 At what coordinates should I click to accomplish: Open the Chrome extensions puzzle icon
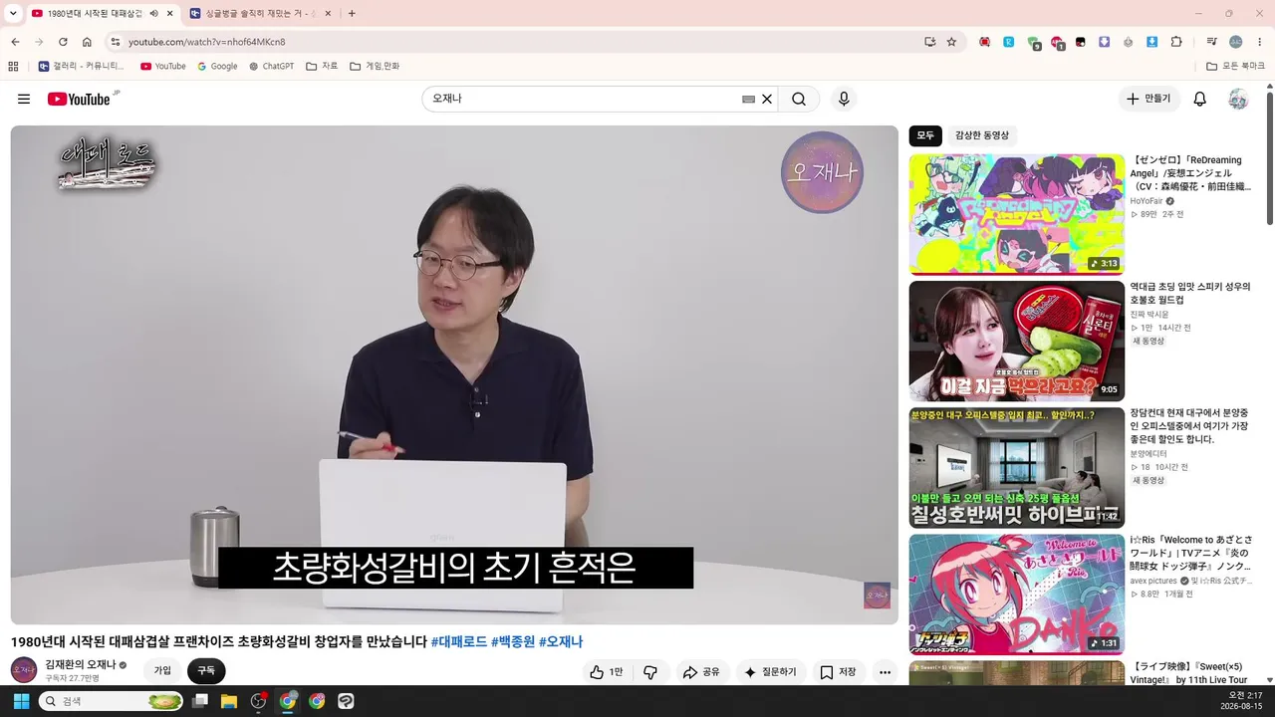coord(1176,42)
